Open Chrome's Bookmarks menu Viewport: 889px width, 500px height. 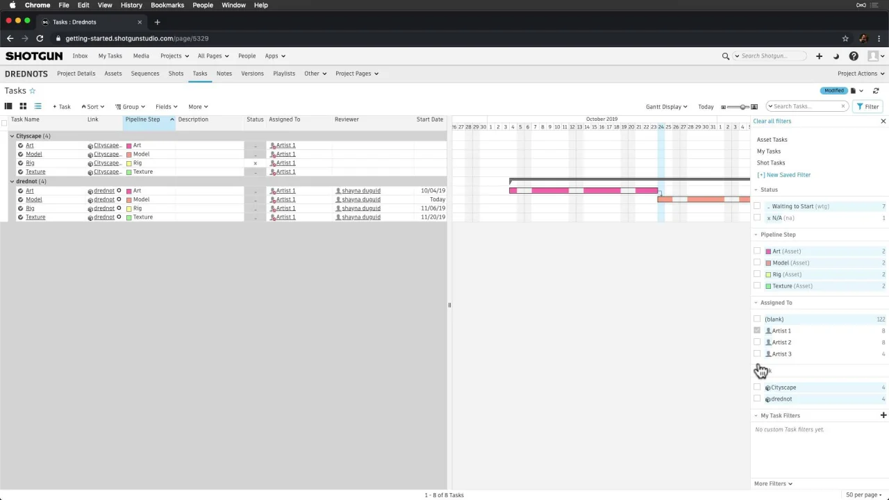click(167, 5)
